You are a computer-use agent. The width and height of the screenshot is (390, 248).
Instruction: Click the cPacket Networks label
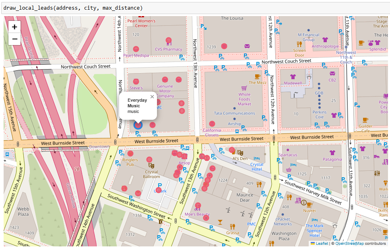283,221
